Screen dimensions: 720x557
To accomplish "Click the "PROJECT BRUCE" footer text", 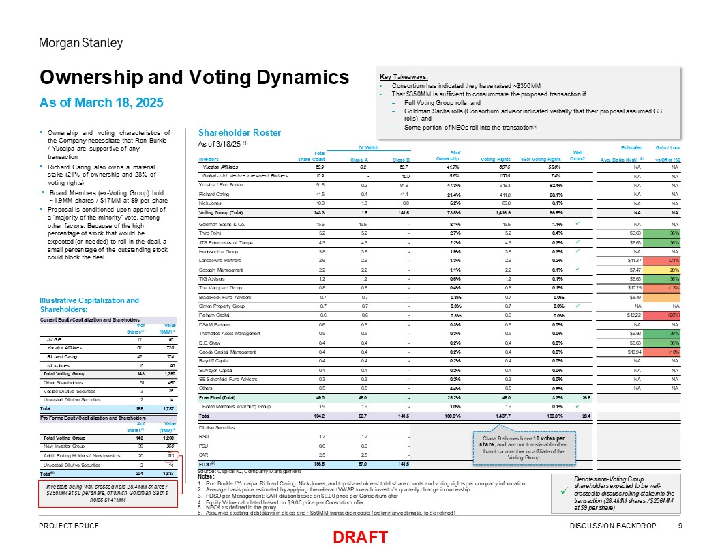I will (x=69, y=526).
